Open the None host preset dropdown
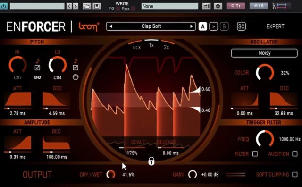Screen dimensions: 302x187 pos(170,6)
